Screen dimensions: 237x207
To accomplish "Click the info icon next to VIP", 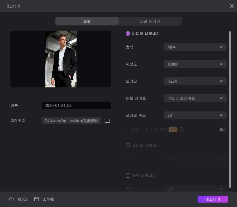I will [x=181, y=130].
